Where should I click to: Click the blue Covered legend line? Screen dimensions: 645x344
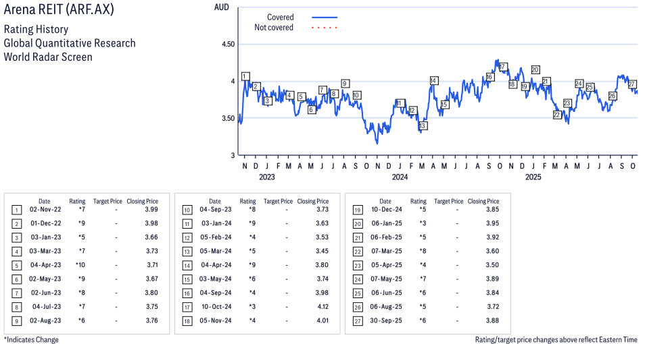tap(325, 18)
